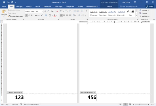The width and height of the screenshot is (156, 106).
Task: Click Format übertragen
Action: tap(15, 16)
